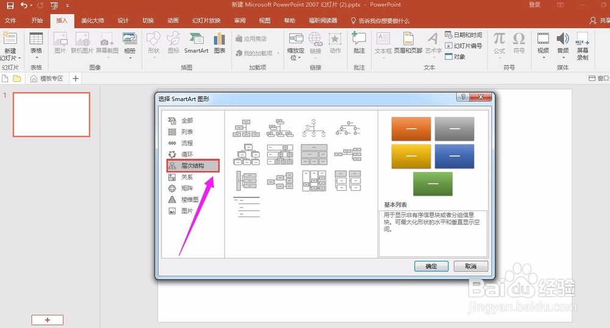Switch to the Transitions (切换) tab
The width and height of the screenshot is (610, 328).
(148, 21)
